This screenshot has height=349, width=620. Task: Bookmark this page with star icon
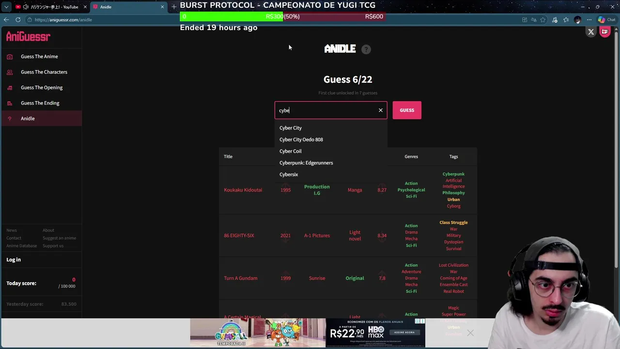[543, 20]
